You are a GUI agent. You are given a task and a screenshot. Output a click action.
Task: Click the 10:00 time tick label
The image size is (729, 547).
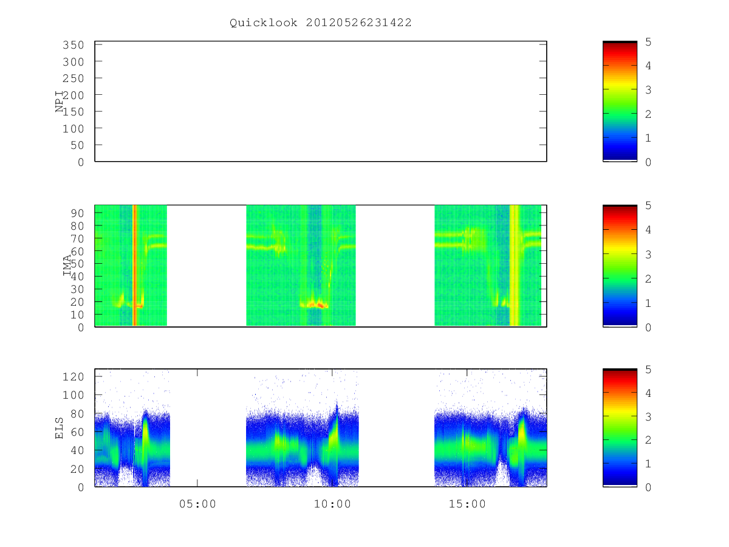[332, 504]
